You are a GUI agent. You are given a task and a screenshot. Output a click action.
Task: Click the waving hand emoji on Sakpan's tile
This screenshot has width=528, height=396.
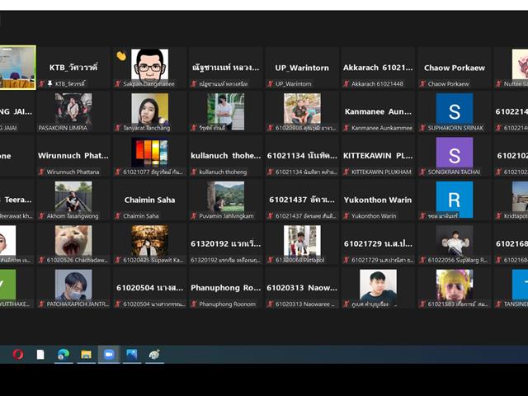[121, 55]
